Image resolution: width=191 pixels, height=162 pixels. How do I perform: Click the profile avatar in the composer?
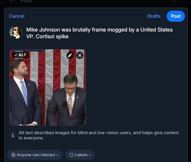coord(16,32)
